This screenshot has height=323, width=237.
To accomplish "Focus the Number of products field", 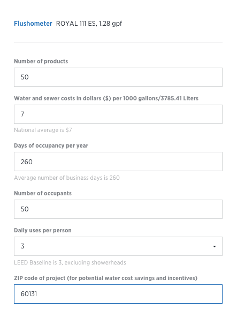I will coord(118,77).
